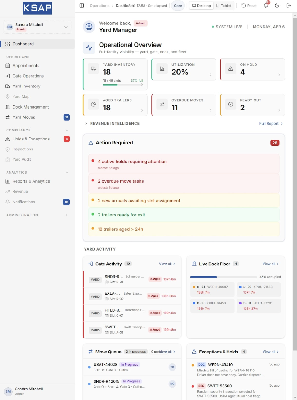297x400 pixels.
Task: Click the Revenue trend icon
Action: [7, 192]
